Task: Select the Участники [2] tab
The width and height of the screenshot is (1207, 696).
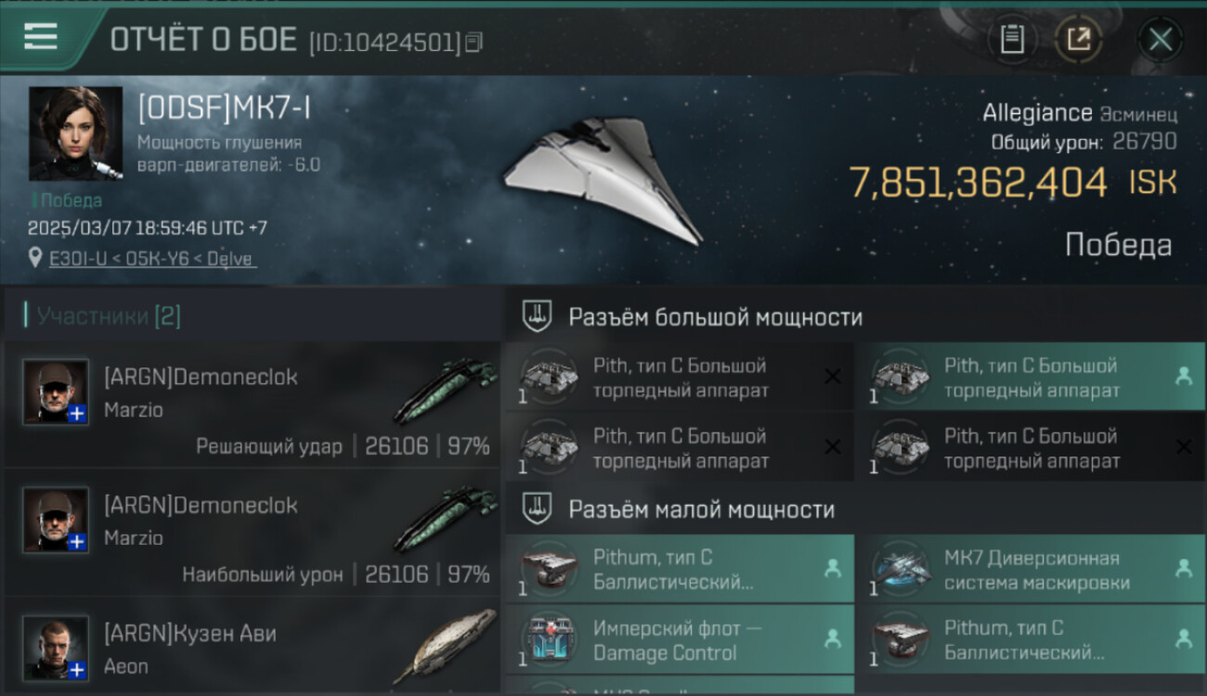Action: tap(109, 316)
